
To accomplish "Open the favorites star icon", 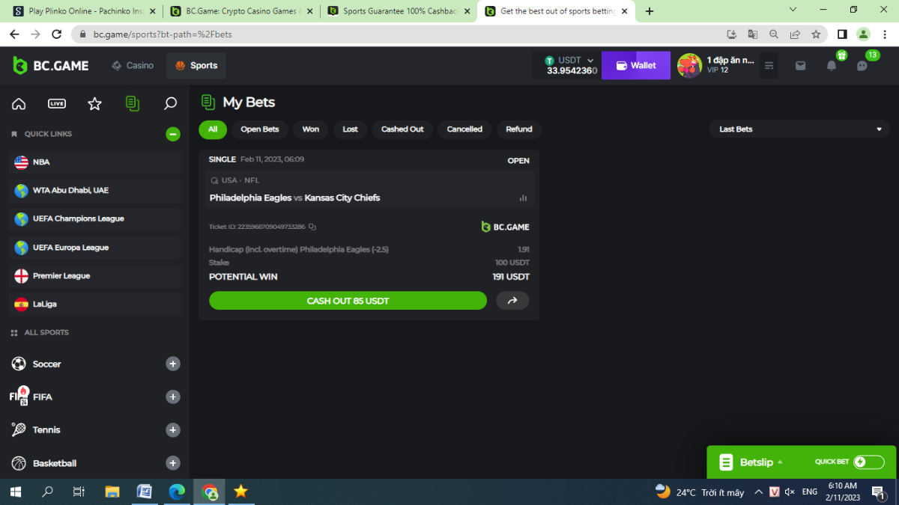I will (94, 104).
